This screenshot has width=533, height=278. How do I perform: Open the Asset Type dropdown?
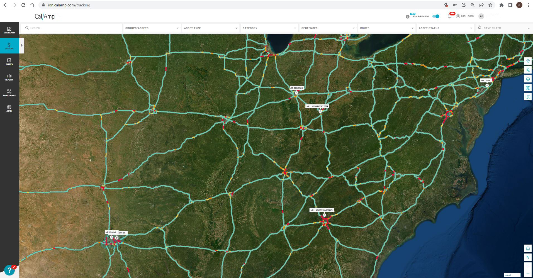(x=211, y=28)
